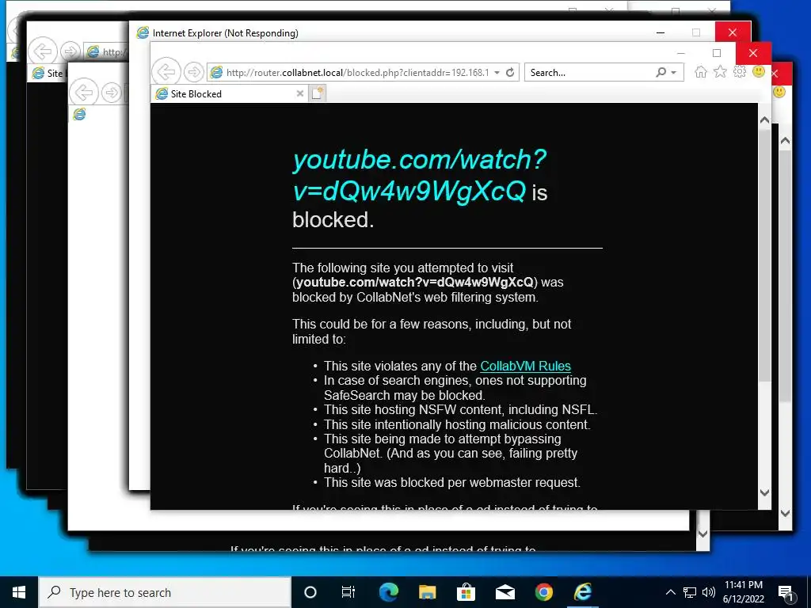
Task: Open Task View on the taskbar
Action: [x=348, y=592]
